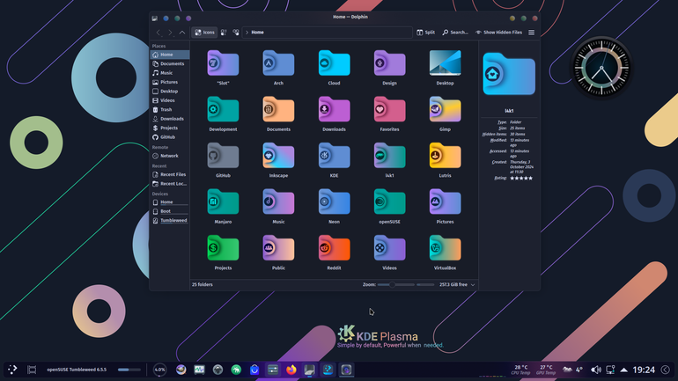Viewport: 678px width, 381px height.
Task: Open the Neon folder
Action: (334, 203)
